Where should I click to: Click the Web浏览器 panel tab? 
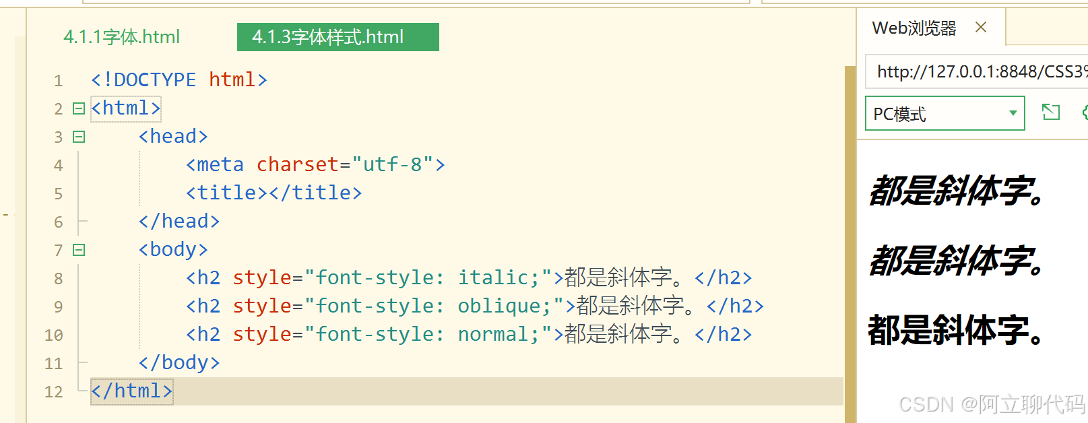click(x=913, y=28)
